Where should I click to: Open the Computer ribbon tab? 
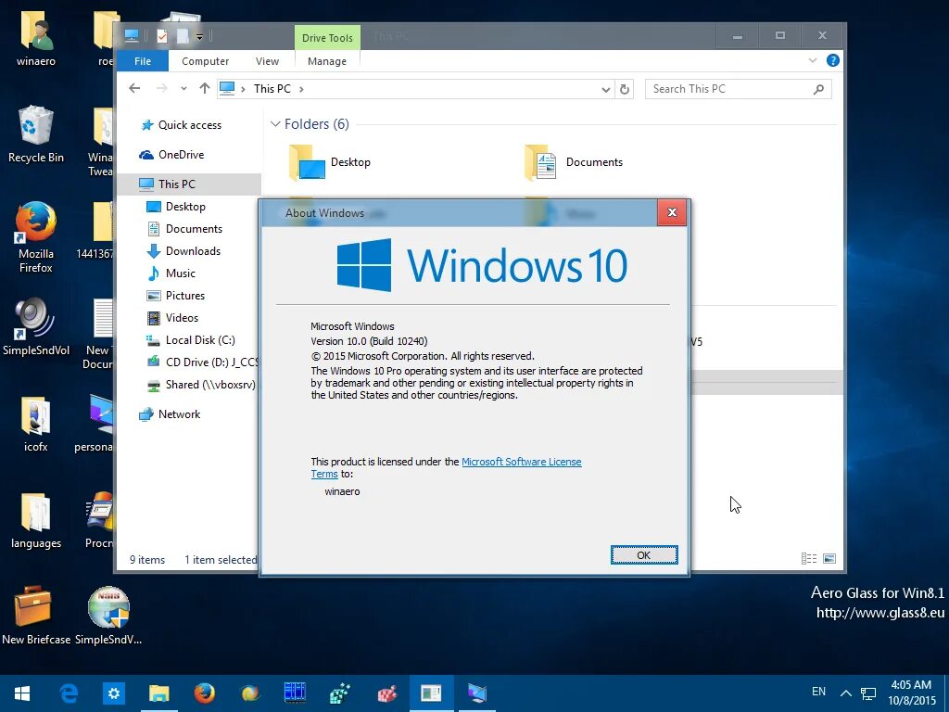coord(205,61)
